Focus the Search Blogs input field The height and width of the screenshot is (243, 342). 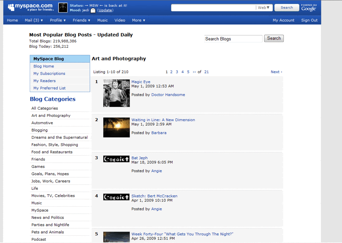(x=233, y=39)
